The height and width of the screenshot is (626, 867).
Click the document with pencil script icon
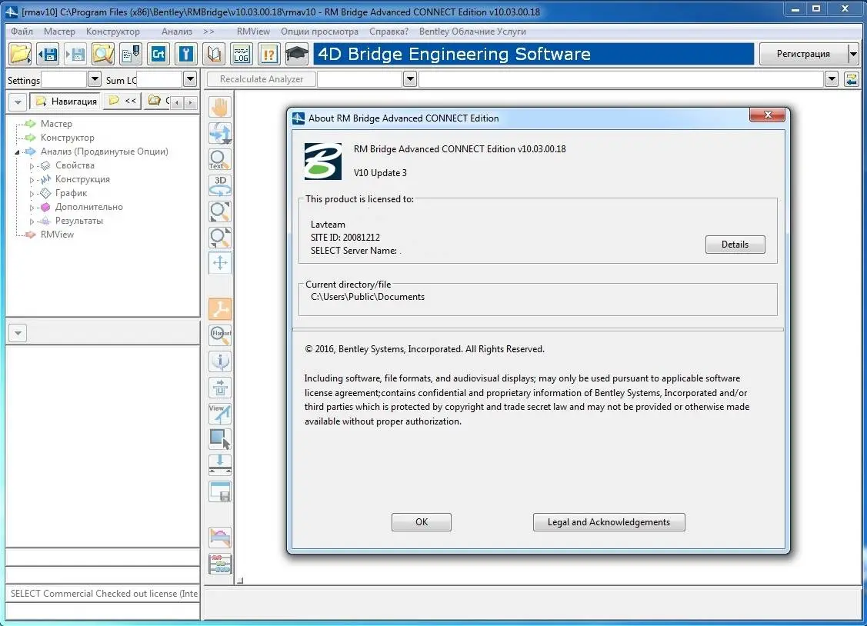pos(131,54)
